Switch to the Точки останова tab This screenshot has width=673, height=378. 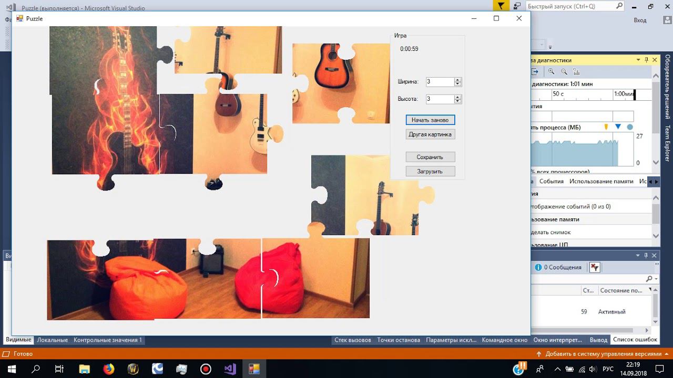399,340
